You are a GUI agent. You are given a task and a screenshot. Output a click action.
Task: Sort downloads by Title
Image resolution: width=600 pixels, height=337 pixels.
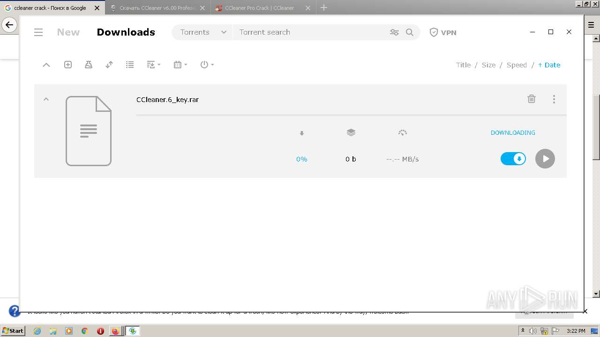(463, 65)
